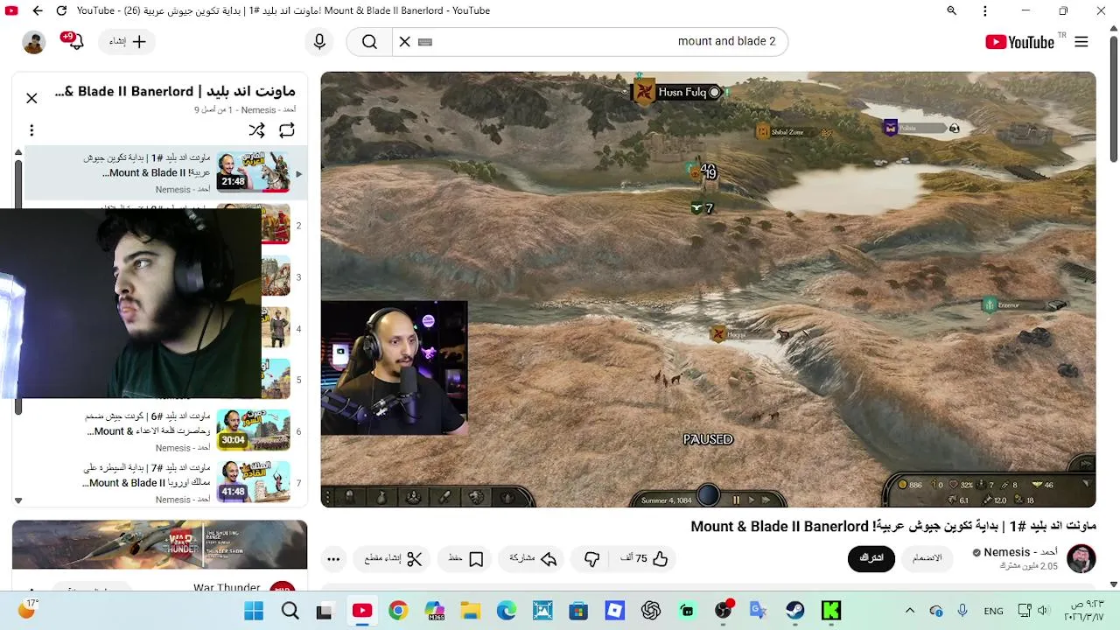Toggle playlist loop
The width and height of the screenshot is (1120, 630).
287,130
